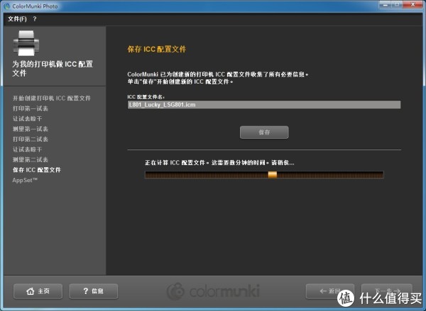Click the printer icon in sidebar
The width and height of the screenshot is (426, 311).
(x=26, y=43)
